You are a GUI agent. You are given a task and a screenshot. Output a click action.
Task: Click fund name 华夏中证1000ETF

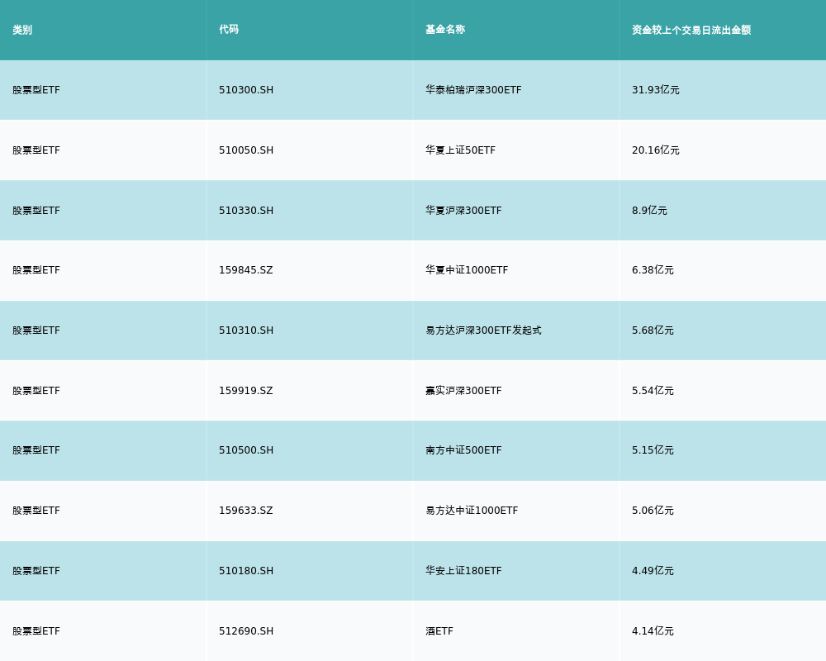pyautogui.click(x=467, y=270)
